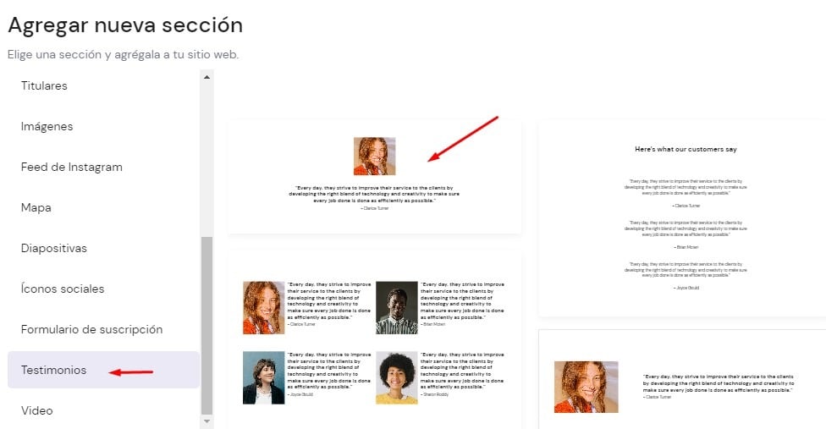Viewport: 826px width, 429px height.
Task: Open the Titulares section category
Action: coord(44,85)
